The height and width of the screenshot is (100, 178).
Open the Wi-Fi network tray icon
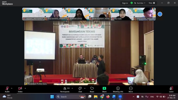point(157,97)
